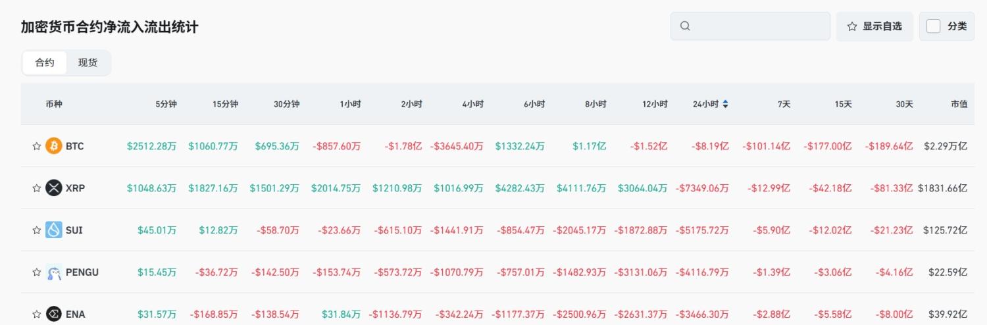Image resolution: width=987 pixels, height=325 pixels.
Task: Click the SUI water drop icon
Action: tap(54, 230)
